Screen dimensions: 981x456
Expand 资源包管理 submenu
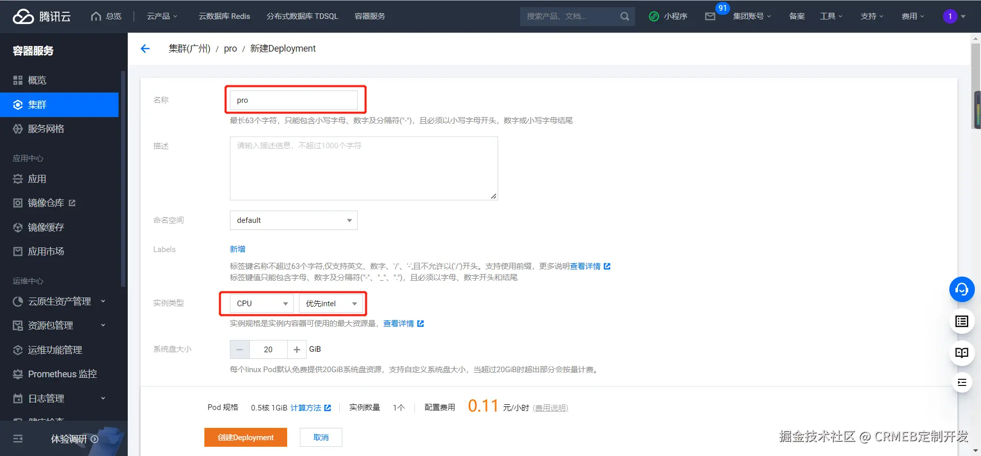(59, 326)
